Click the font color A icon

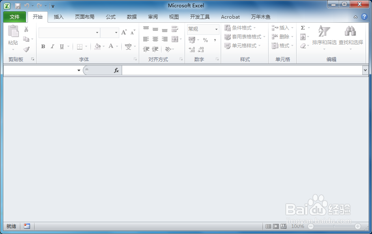pos(111,46)
